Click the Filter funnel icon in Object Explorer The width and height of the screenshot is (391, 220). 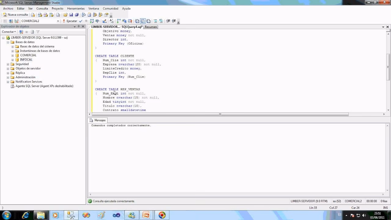pyautogui.click(x=38, y=32)
